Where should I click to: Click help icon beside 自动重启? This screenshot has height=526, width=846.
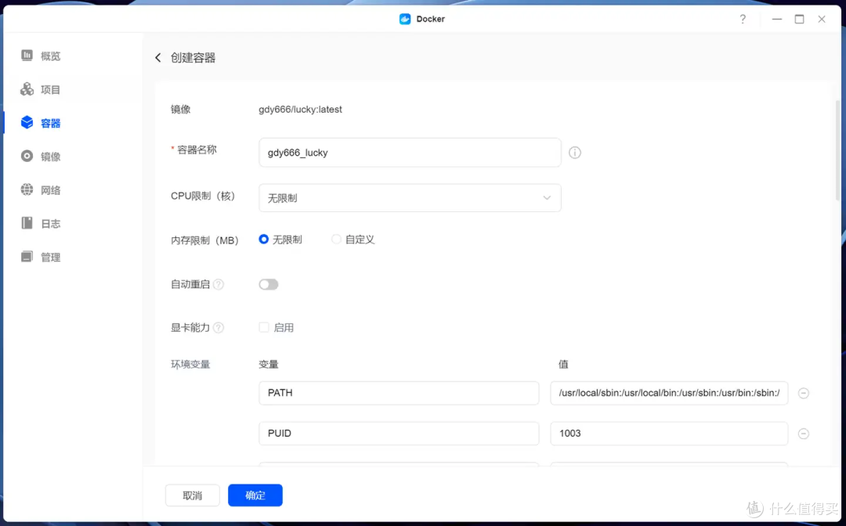pyautogui.click(x=219, y=285)
